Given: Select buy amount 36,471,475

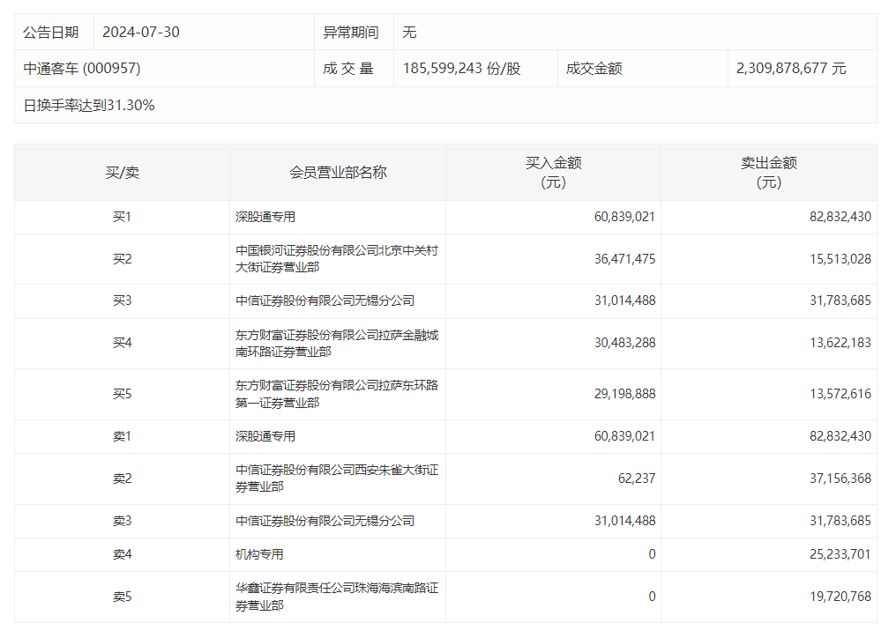Looking at the screenshot, I should coord(624,259).
